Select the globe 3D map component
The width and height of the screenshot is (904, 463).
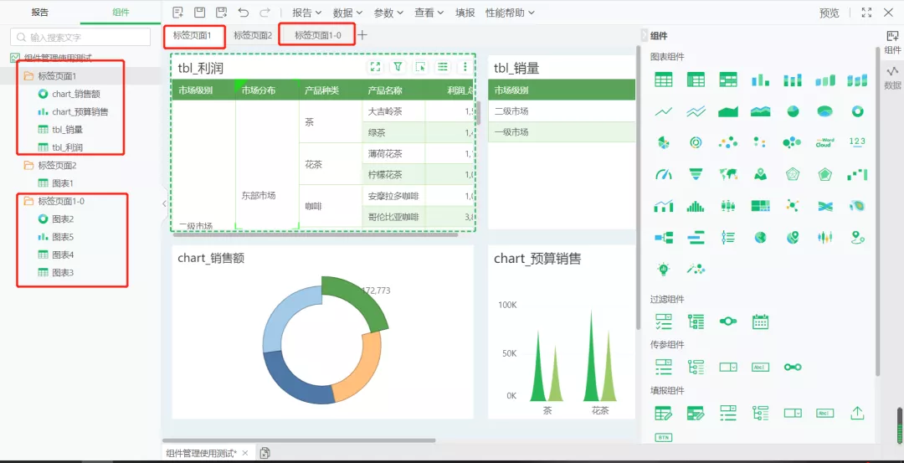(760, 236)
